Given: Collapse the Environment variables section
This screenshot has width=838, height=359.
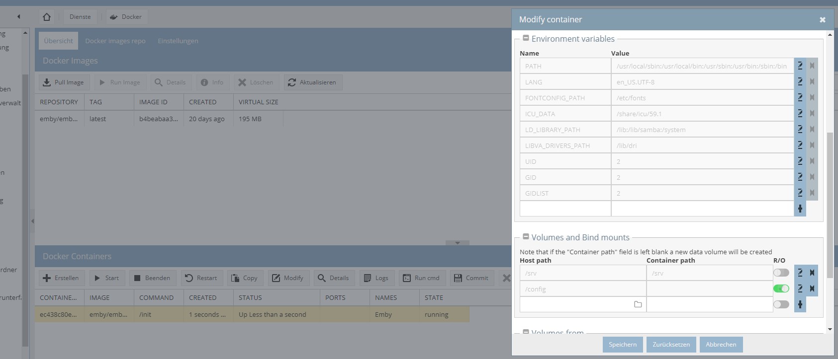Looking at the screenshot, I should coord(526,38).
